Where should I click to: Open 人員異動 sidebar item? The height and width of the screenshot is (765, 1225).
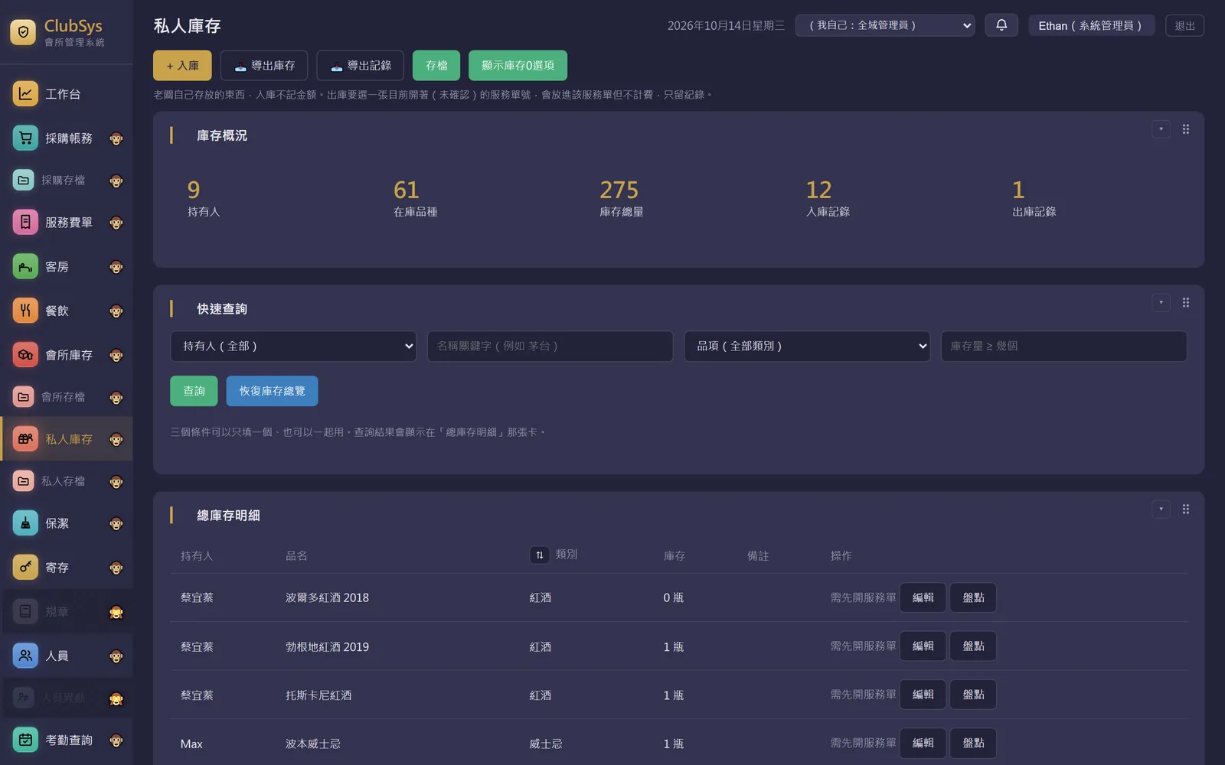(x=67, y=698)
